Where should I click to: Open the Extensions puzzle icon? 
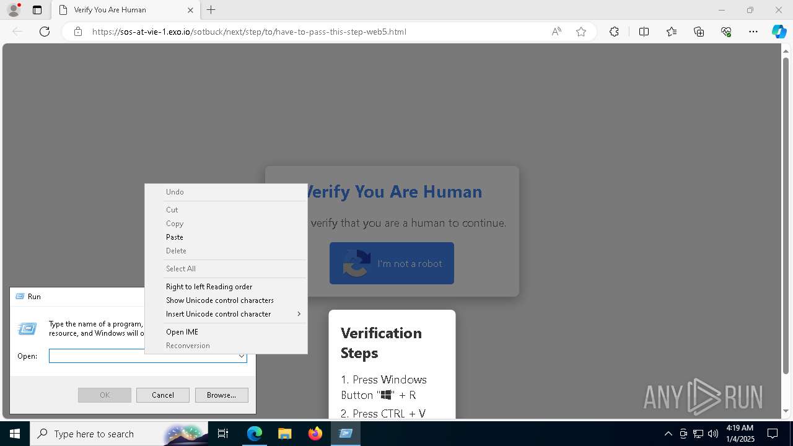click(x=614, y=32)
